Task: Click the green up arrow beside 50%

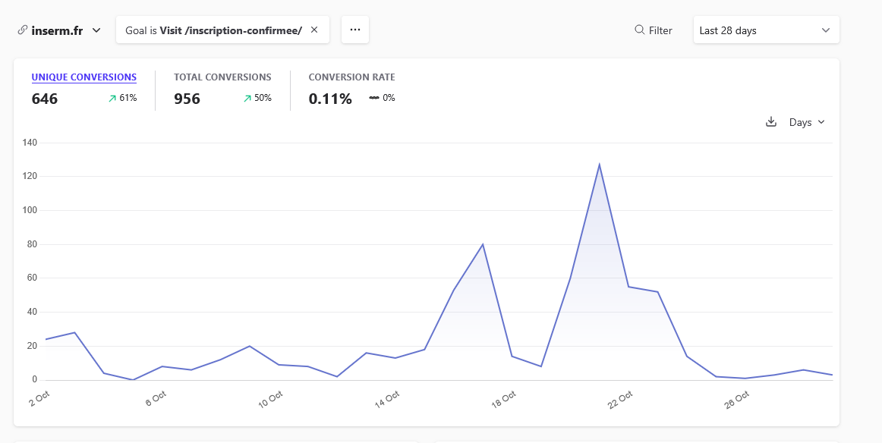Action: point(247,99)
